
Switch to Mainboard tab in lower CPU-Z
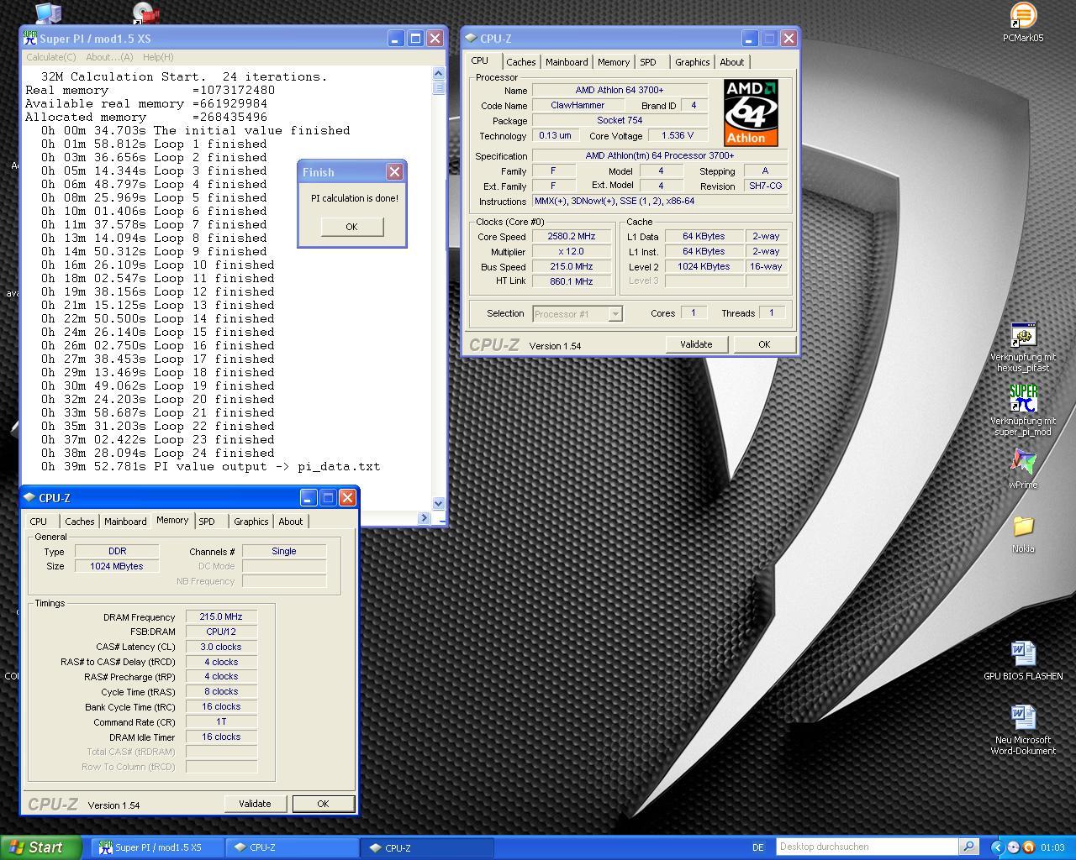(x=125, y=522)
